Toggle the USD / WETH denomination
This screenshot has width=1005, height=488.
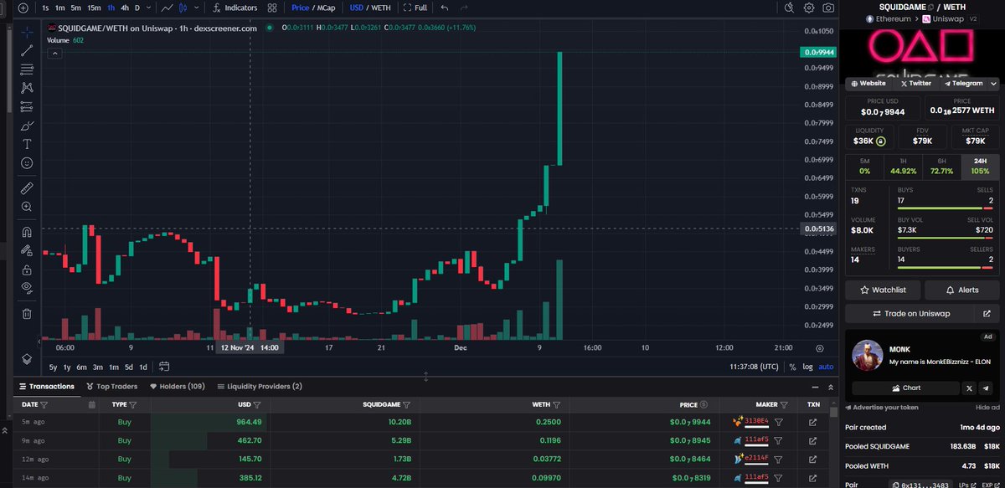369,8
